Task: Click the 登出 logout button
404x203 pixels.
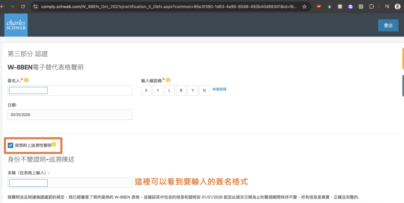Action: 388,25
